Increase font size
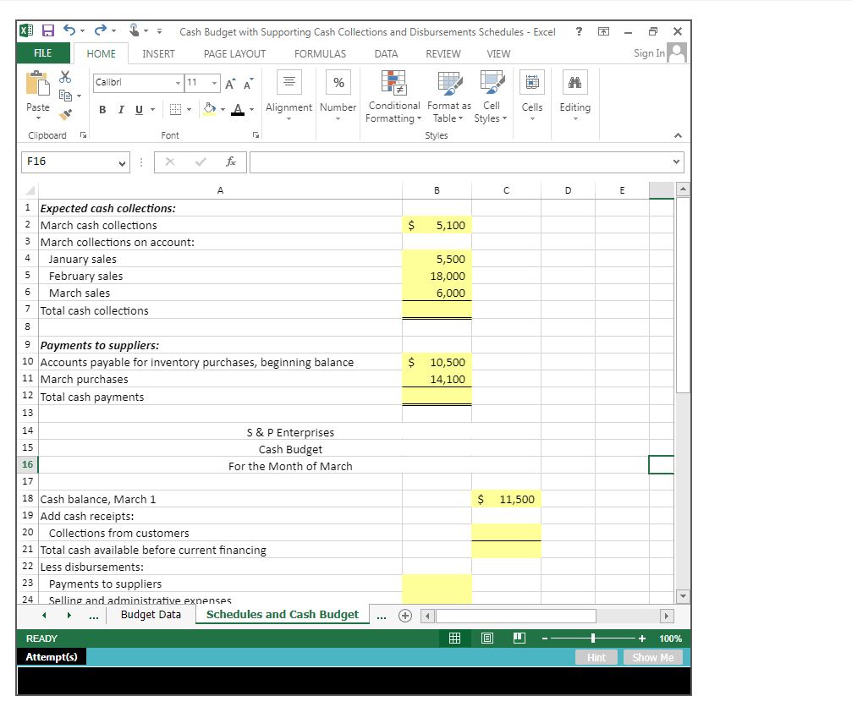 click(x=230, y=83)
